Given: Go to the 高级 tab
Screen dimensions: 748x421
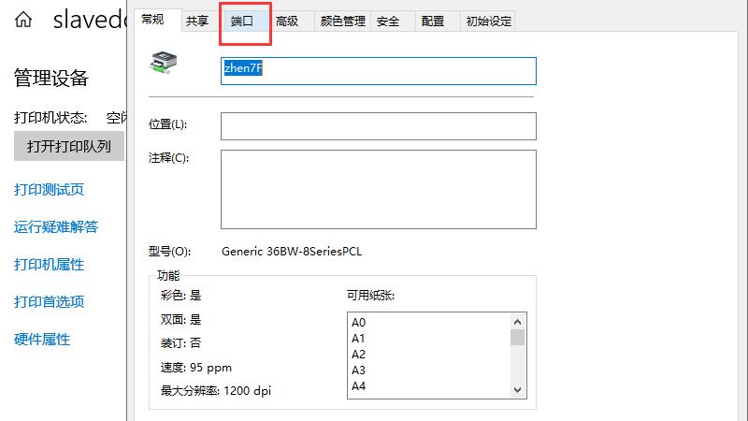Looking at the screenshot, I should click(287, 21).
